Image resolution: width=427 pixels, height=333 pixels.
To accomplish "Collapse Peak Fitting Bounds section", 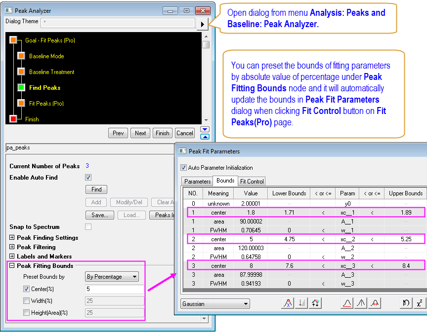I will click(x=12, y=265).
